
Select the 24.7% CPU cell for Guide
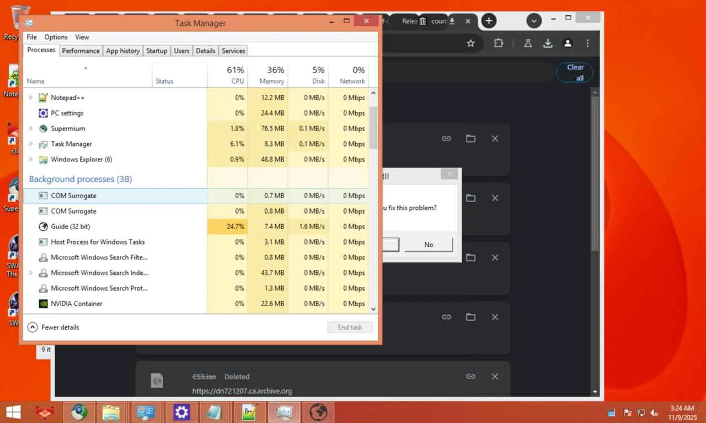pos(227,226)
